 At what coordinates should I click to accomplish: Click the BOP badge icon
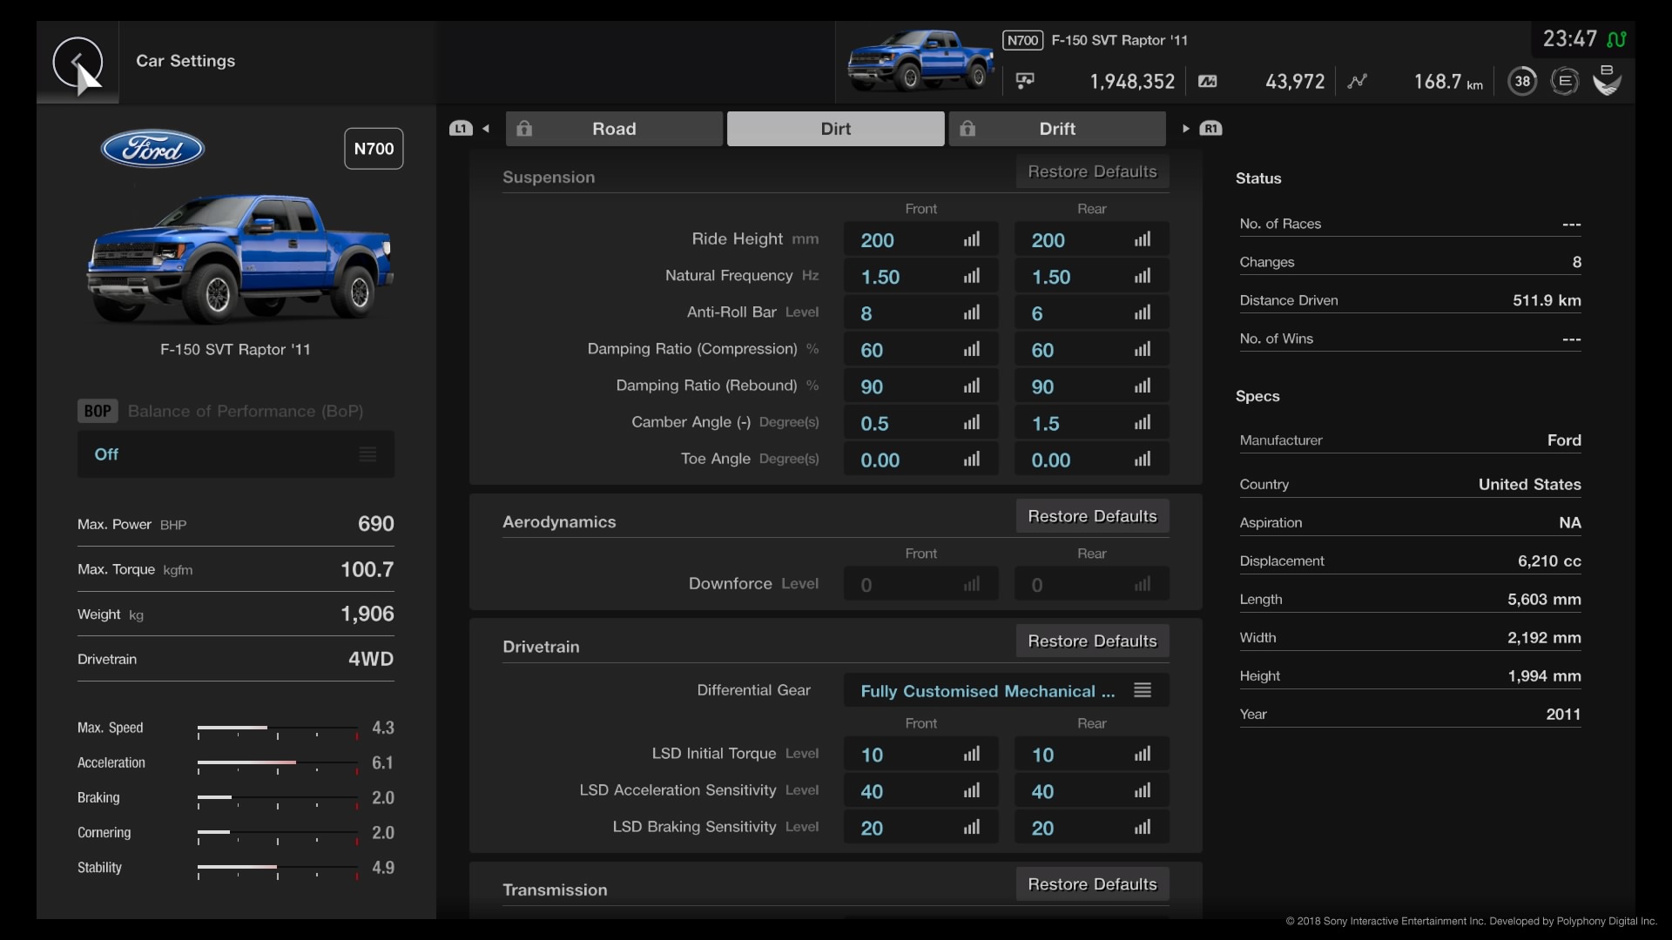coord(97,411)
